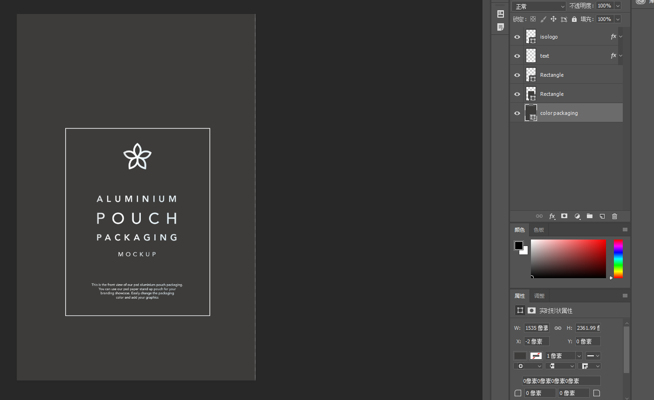Click the shape stroke no-color swatch
The height and width of the screenshot is (400, 654).
point(536,356)
